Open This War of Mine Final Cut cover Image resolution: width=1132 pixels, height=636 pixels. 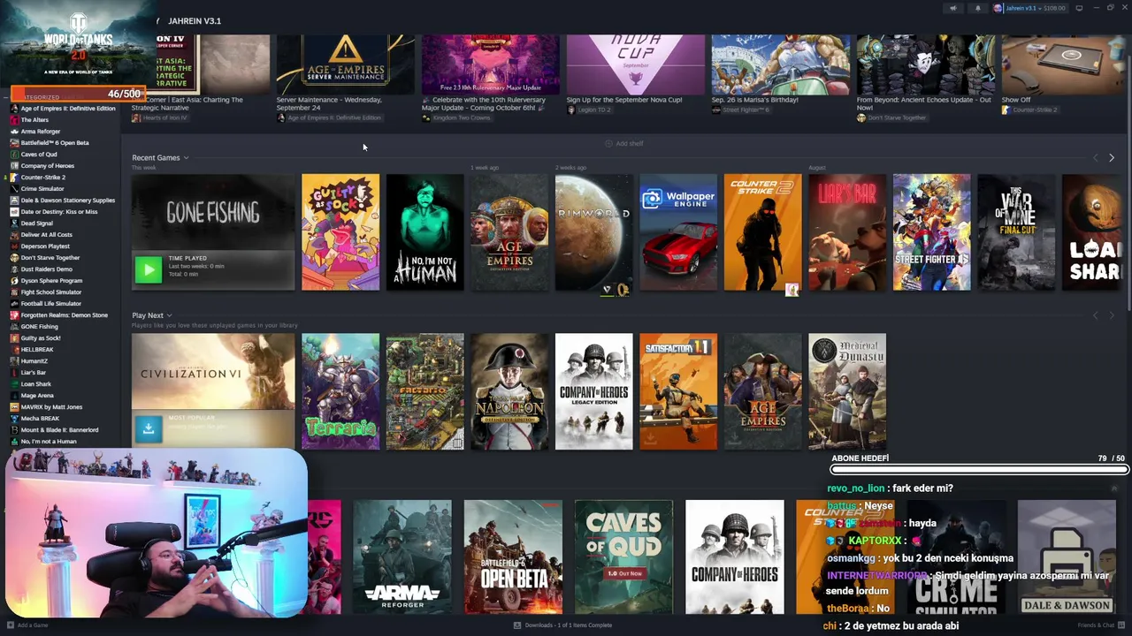[1016, 232]
